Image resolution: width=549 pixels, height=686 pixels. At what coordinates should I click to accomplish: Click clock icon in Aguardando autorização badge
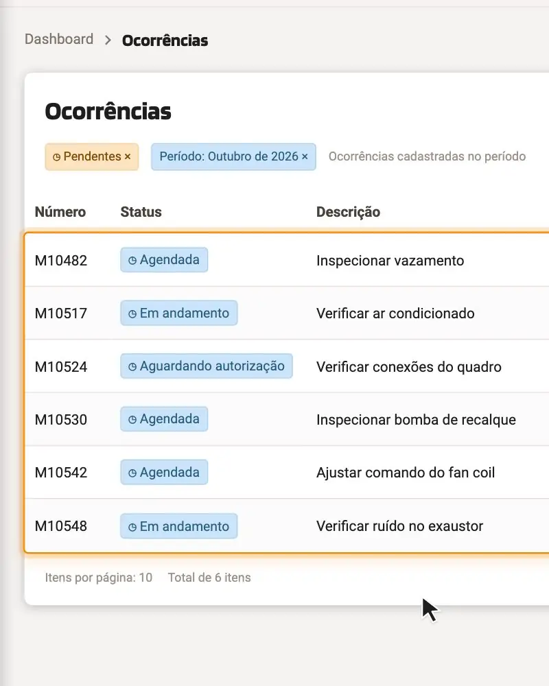[x=132, y=366]
